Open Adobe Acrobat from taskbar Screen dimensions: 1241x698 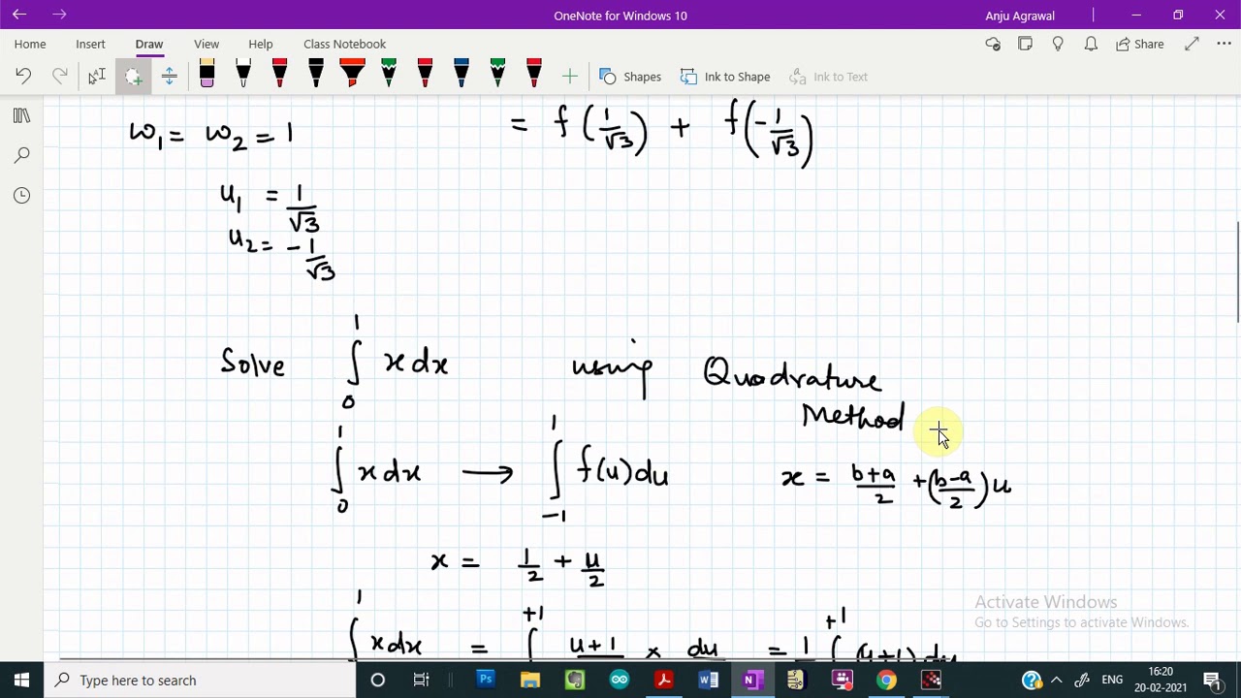(x=664, y=680)
